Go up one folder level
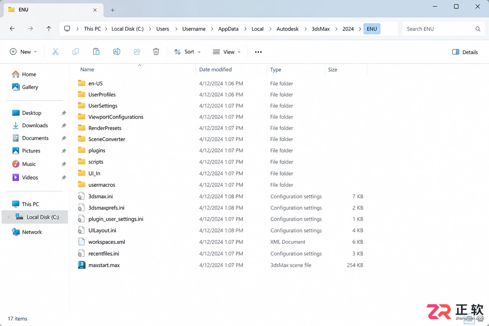Screen dimensions: 489x326 tap(49, 29)
